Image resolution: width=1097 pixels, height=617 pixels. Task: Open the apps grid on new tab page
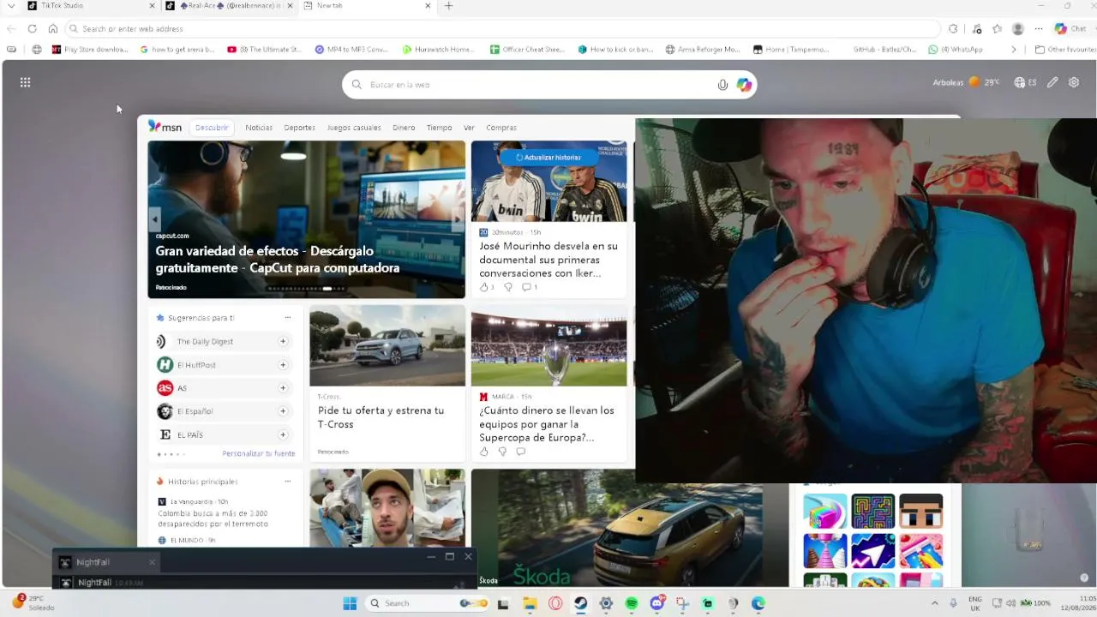pos(26,82)
